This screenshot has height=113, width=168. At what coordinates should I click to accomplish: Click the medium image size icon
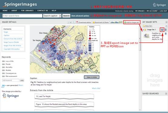click(71, 22)
